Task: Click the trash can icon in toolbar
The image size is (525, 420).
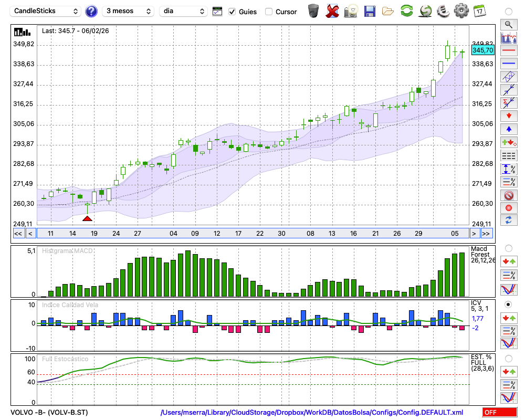Action: click(x=313, y=11)
